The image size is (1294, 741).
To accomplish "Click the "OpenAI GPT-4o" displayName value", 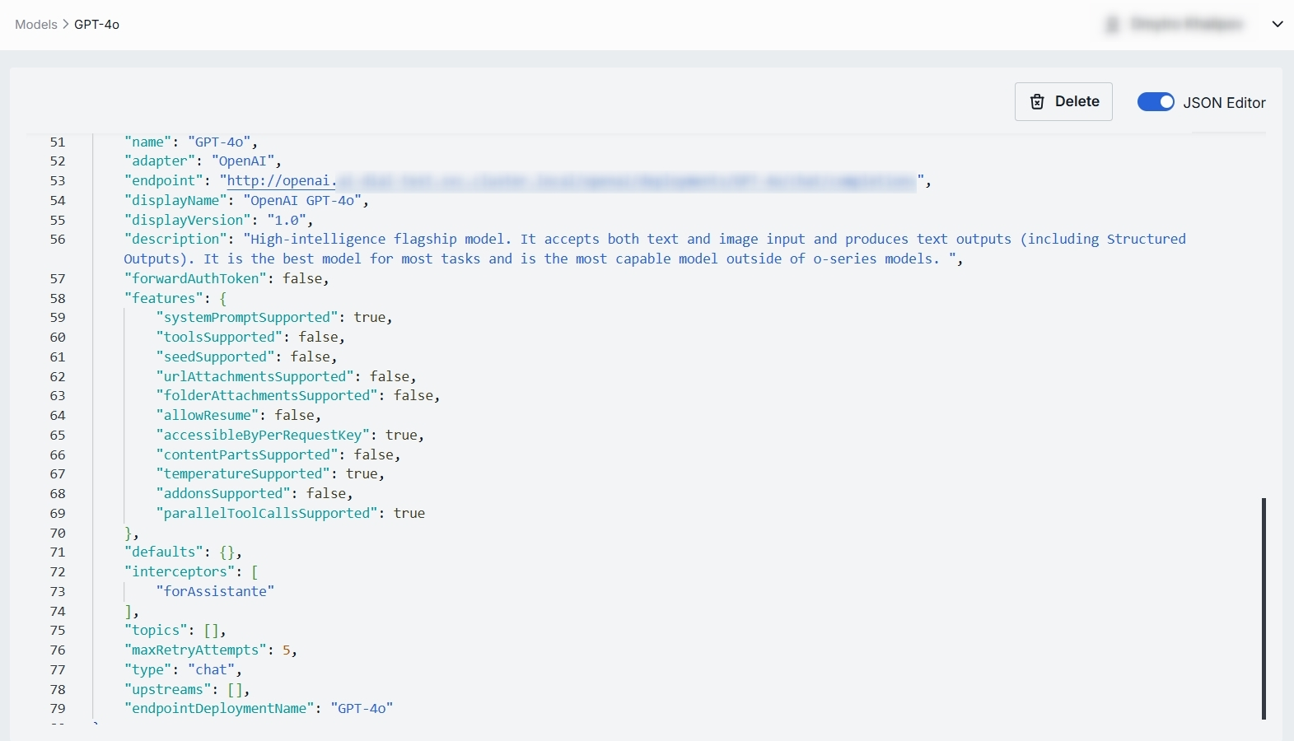I will (x=302, y=200).
